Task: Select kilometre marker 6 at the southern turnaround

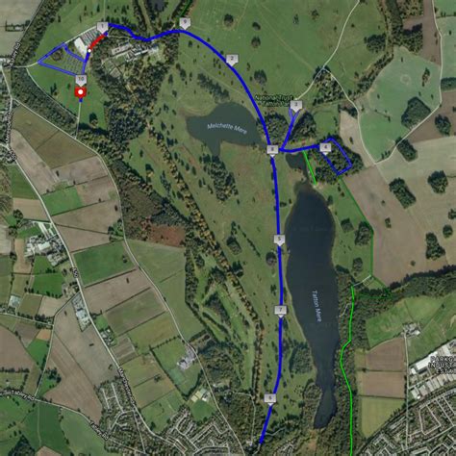Action: tap(270, 398)
